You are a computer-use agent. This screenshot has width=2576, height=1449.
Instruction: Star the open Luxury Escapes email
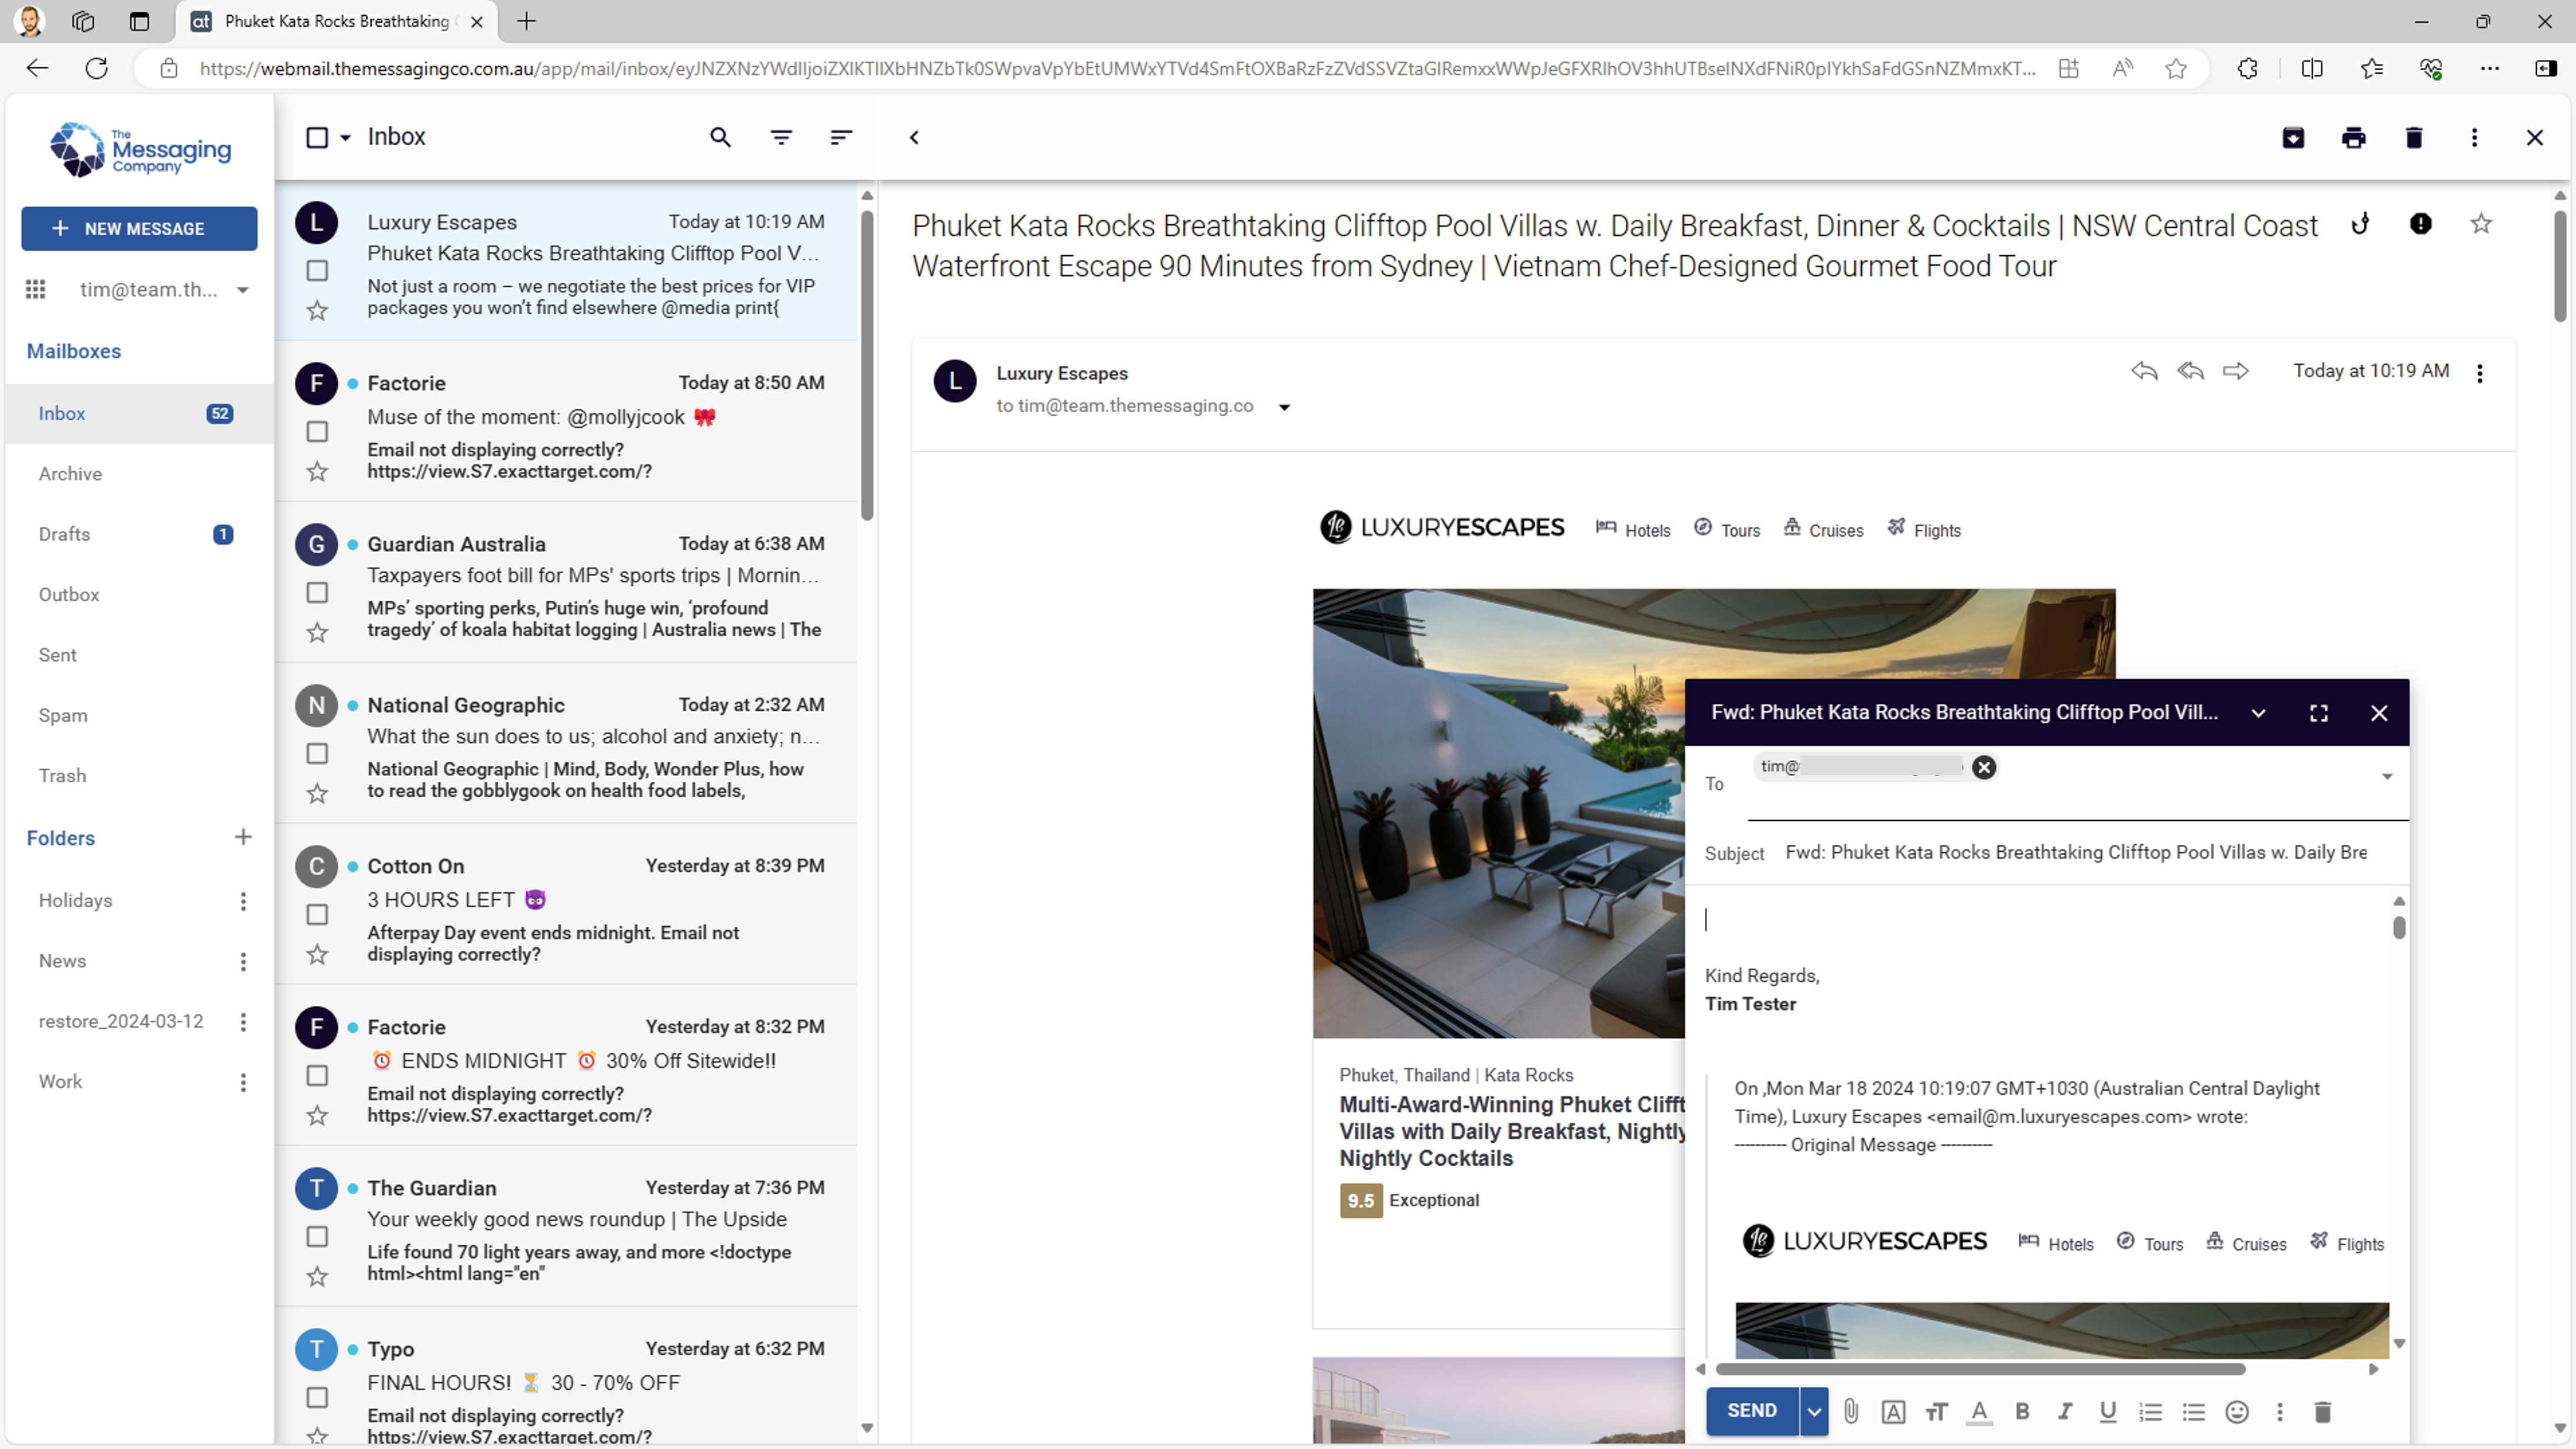pyautogui.click(x=2481, y=224)
